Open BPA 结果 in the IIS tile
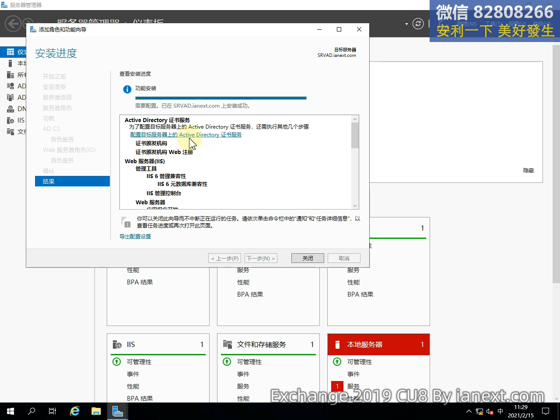 point(140,398)
